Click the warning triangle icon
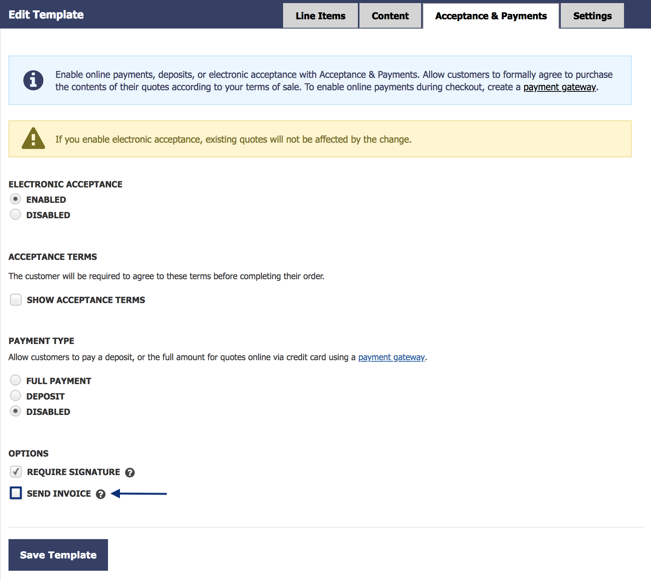The height and width of the screenshot is (580, 651). [x=33, y=138]
